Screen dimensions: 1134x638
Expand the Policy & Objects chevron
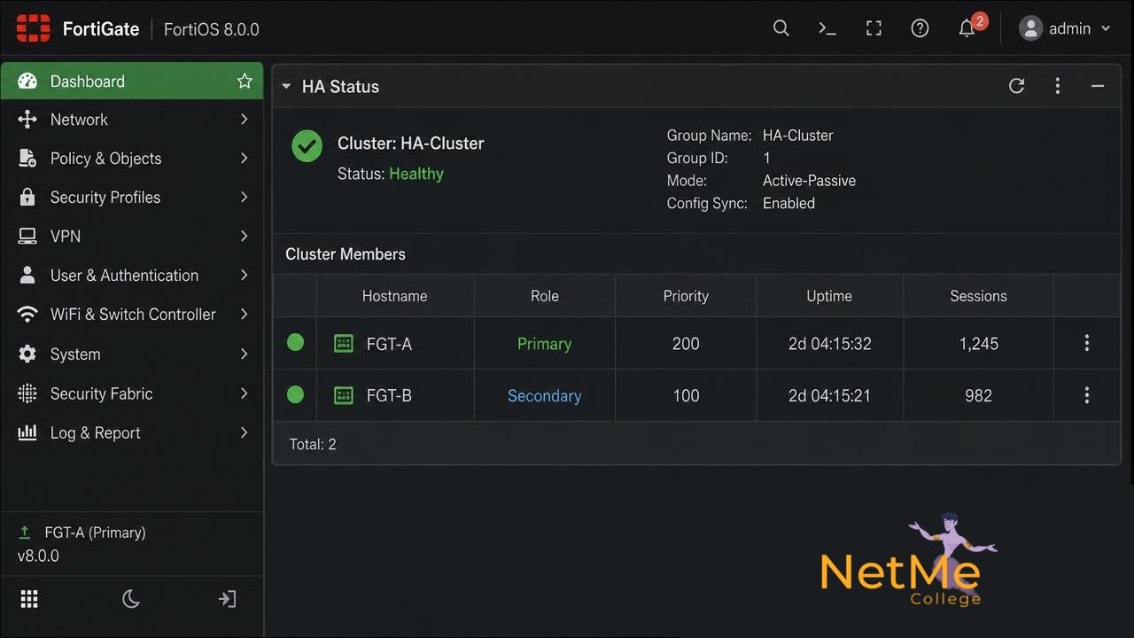[x=244, y=159]
